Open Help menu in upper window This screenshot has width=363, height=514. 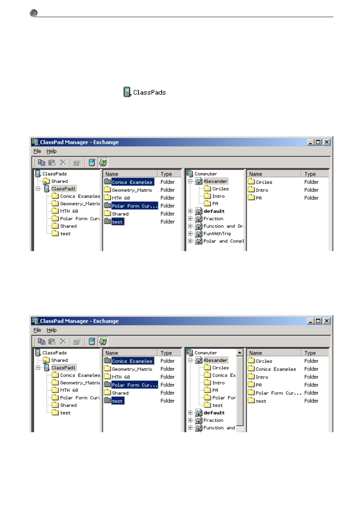[x=51, y=151]
